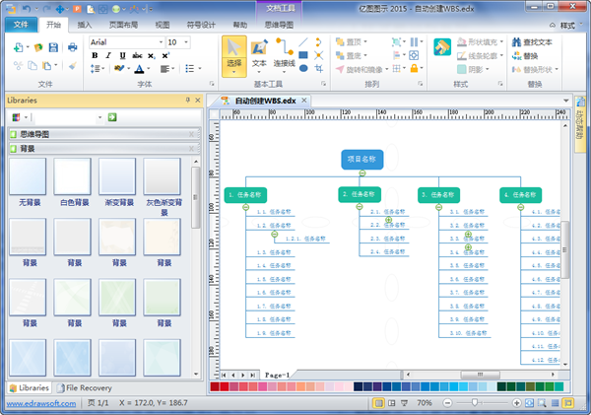
Task: Open the 页面布局 ribbon tab
Action: pos(123,23)
